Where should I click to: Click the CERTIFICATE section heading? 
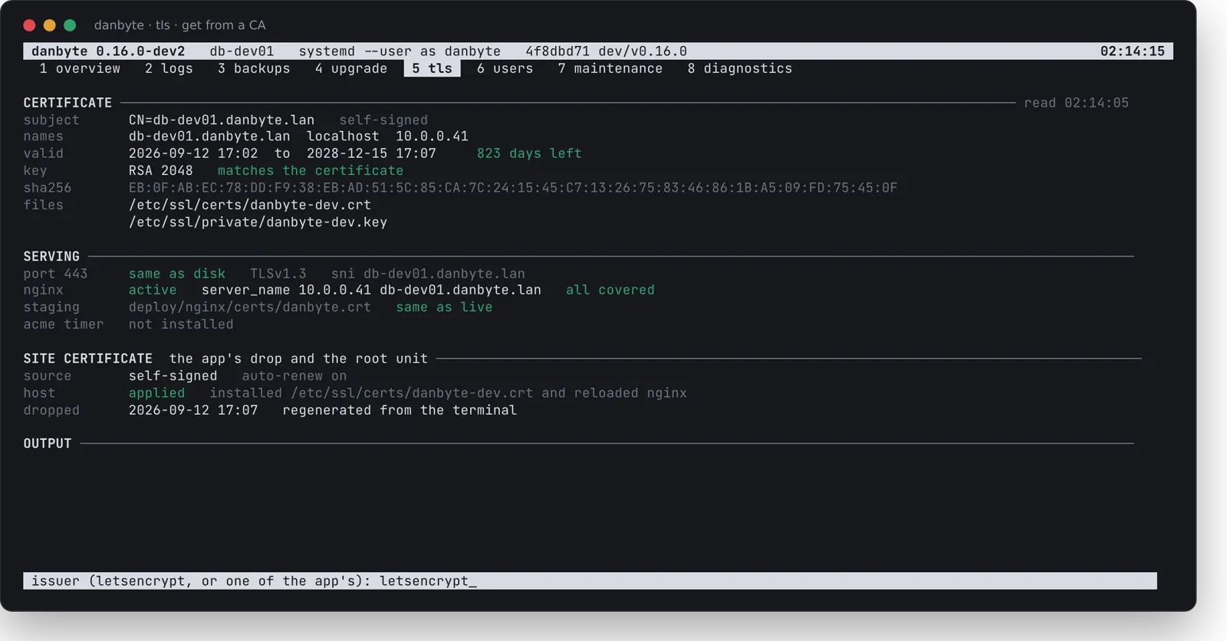(67, 103)
